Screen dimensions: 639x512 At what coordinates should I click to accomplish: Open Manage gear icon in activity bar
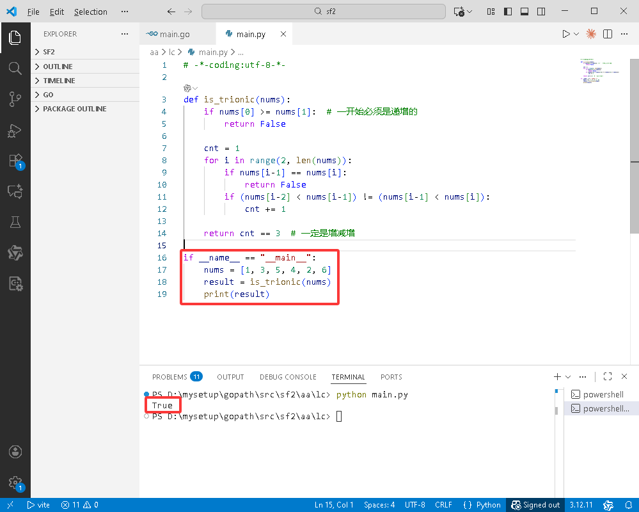16,483
